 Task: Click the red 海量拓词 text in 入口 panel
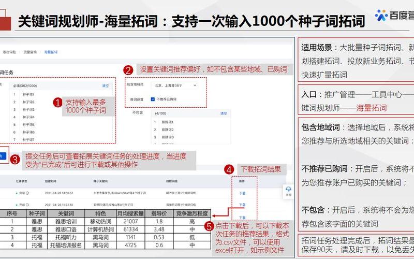point(371,108)
